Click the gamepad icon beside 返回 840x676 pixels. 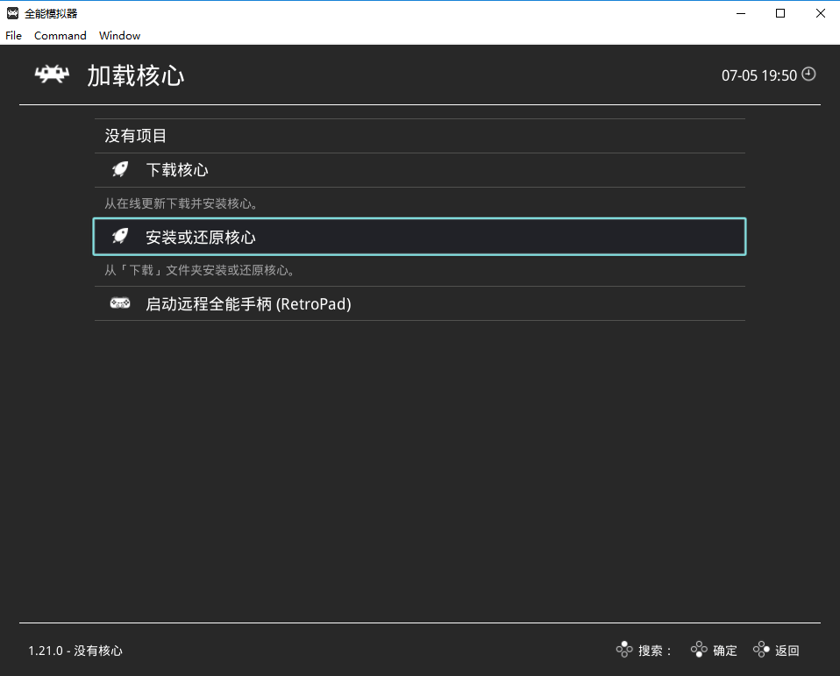coord(759,650)
